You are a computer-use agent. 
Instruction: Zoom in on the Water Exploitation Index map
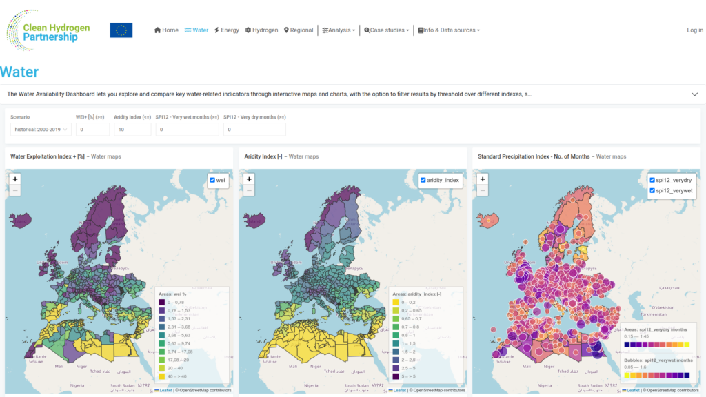tap(15, 179)
